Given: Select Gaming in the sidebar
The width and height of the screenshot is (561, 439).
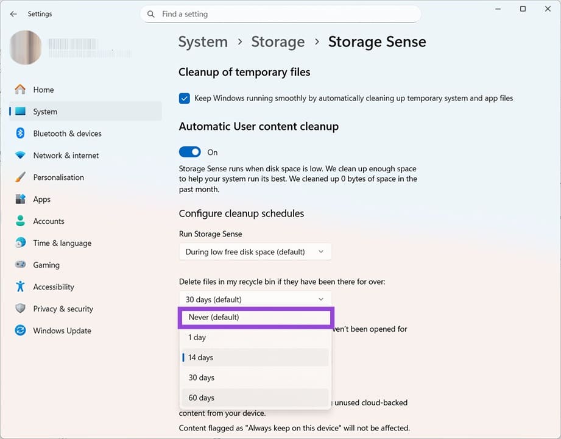Looking at the screenshot, I should coord(46,265).
